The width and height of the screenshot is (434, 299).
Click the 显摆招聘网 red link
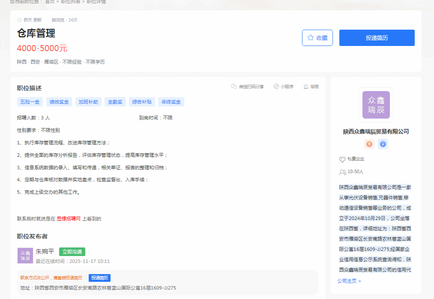69,219
